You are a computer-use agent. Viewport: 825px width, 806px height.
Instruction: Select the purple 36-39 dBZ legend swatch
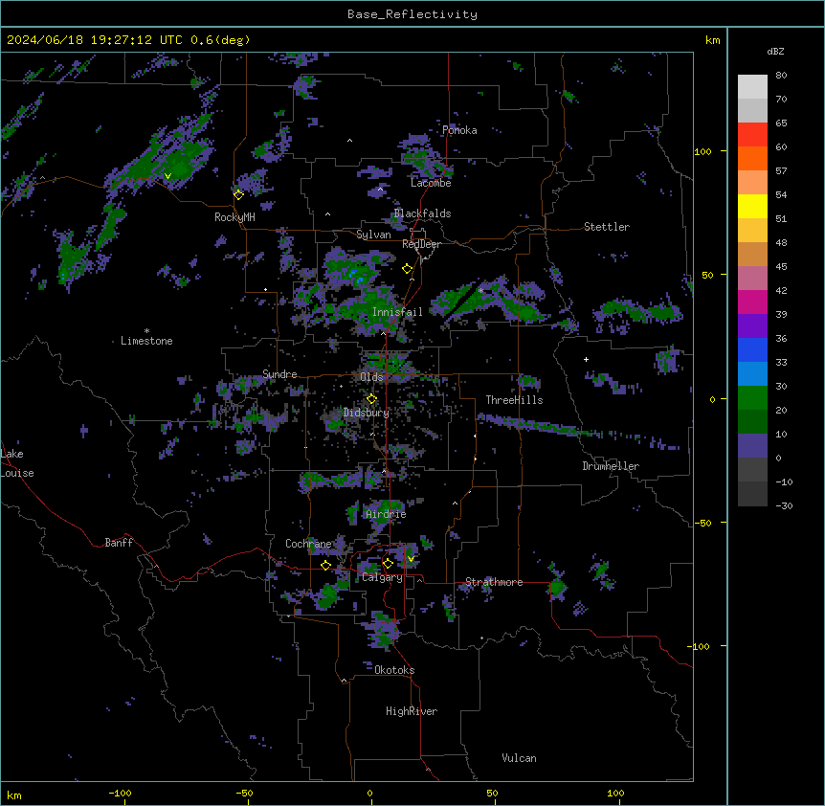[x=752, y=326]
